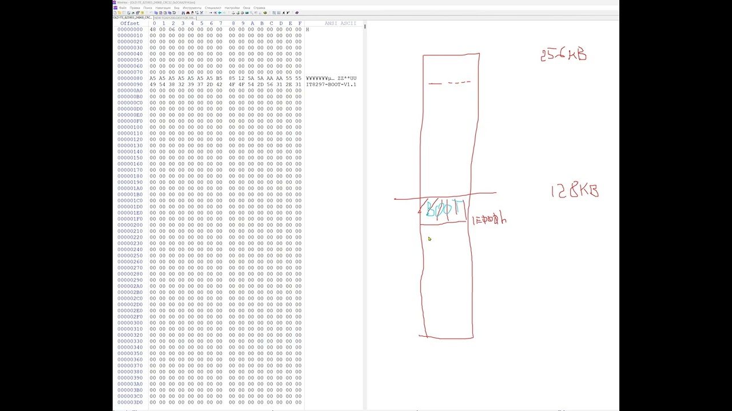This screenshot has height=411, width=732.
Task: Click the blue Back navigation arrow icon
Action: [x=220, y=13]
